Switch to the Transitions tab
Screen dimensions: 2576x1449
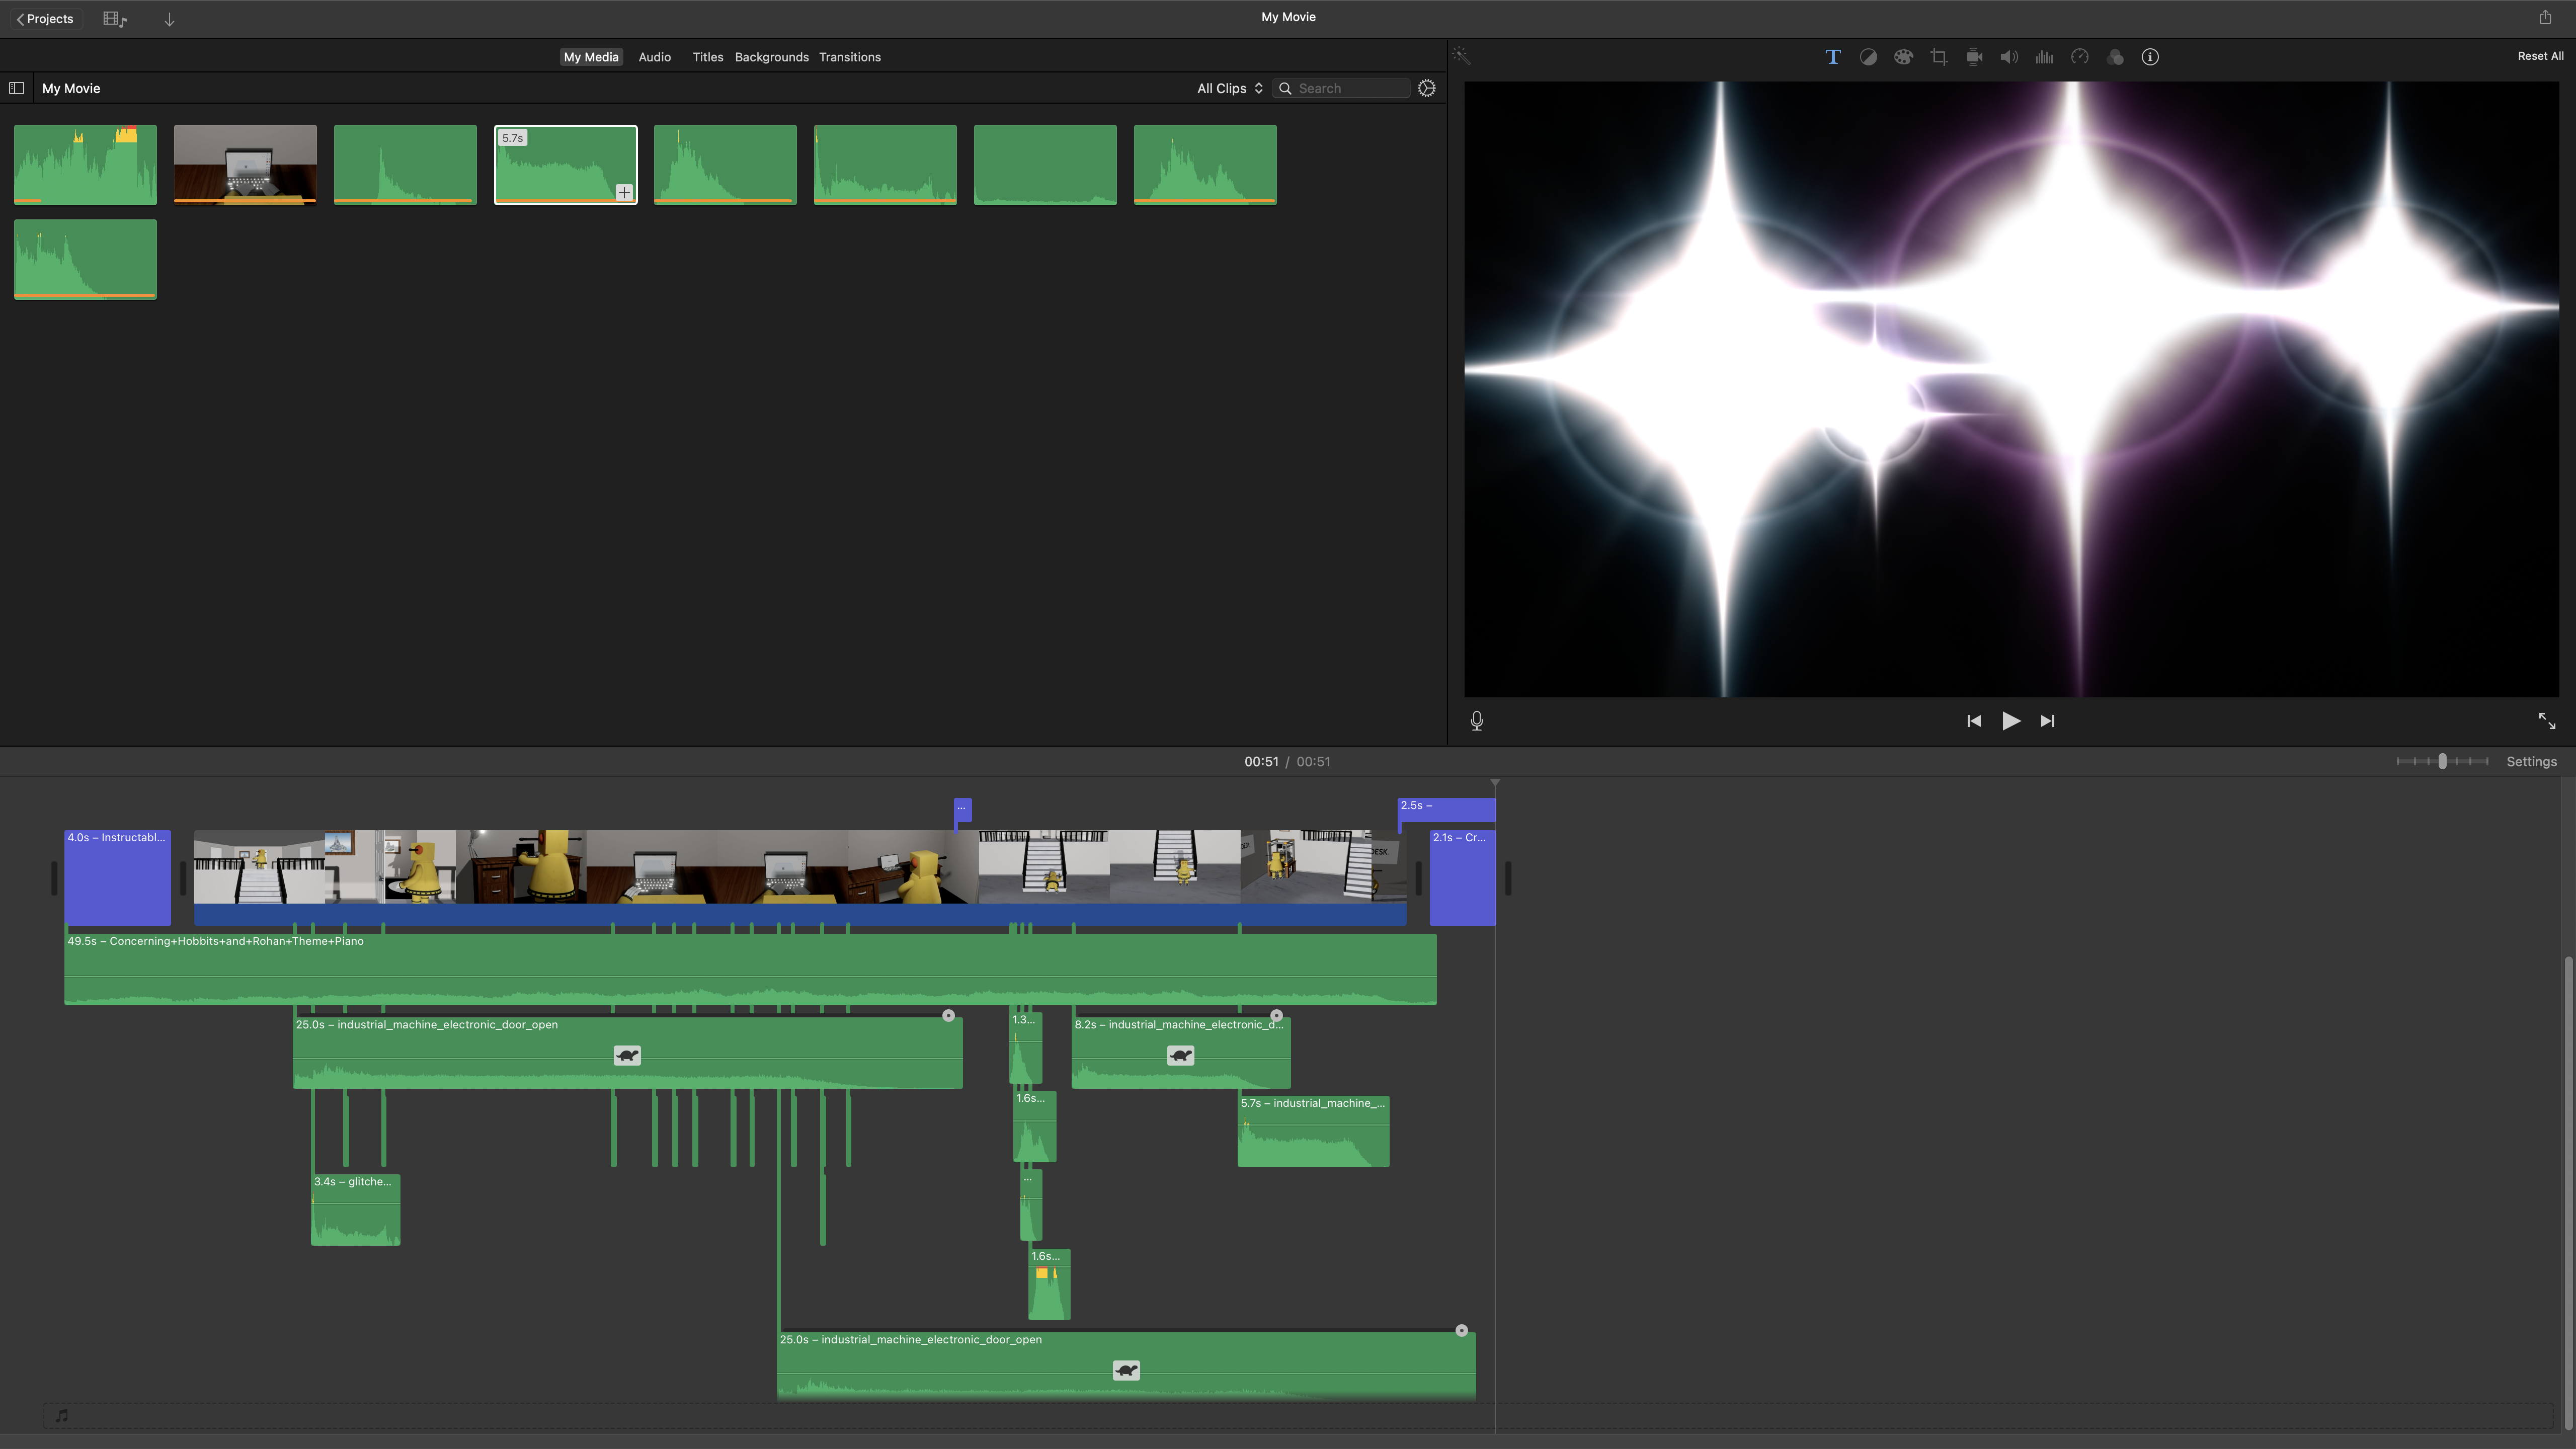click(x=849, y=57)
